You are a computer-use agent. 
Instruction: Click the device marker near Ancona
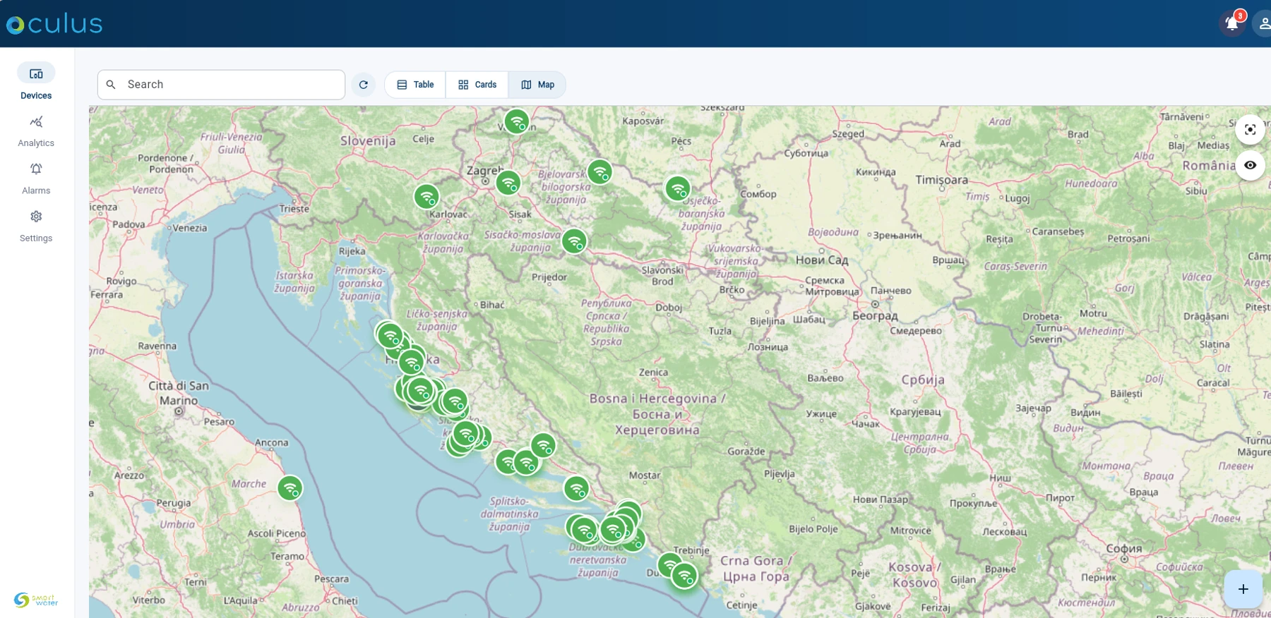(290, 488)
